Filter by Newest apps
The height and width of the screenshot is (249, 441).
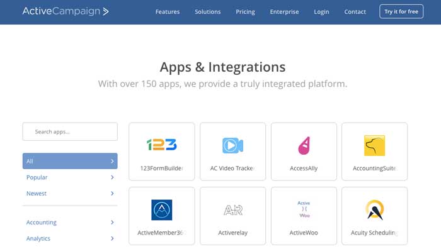click(x=70, y=194)
